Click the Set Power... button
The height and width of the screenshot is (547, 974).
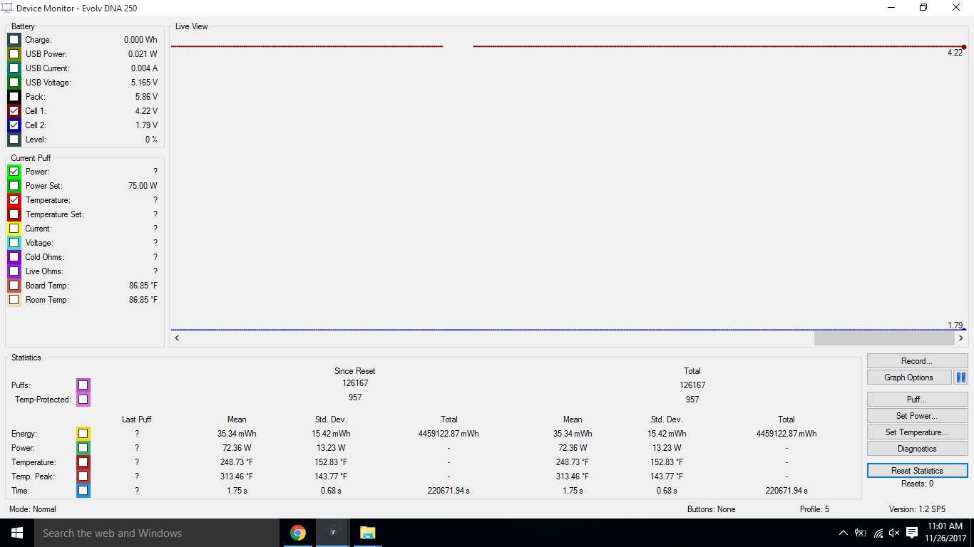917,416
